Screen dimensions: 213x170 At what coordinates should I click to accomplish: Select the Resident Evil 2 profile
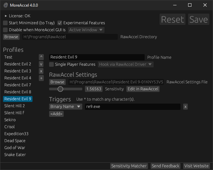18,64
